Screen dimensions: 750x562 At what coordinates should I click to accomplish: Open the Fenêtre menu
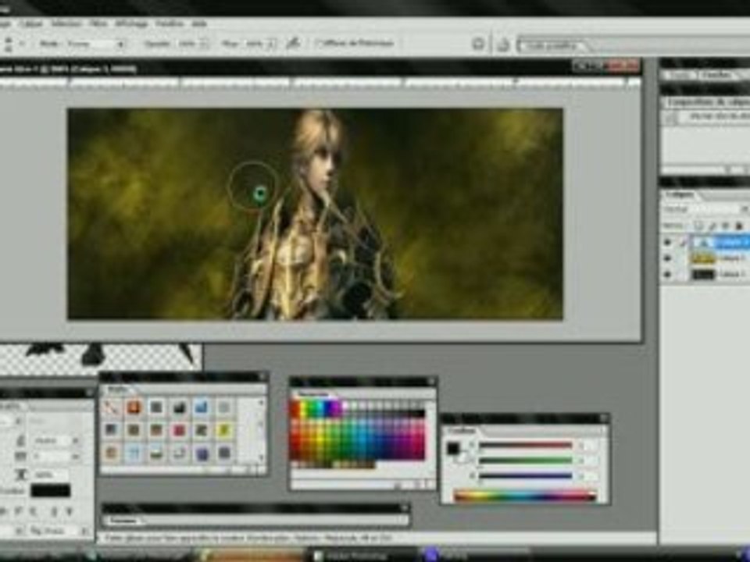click(170, 23)
